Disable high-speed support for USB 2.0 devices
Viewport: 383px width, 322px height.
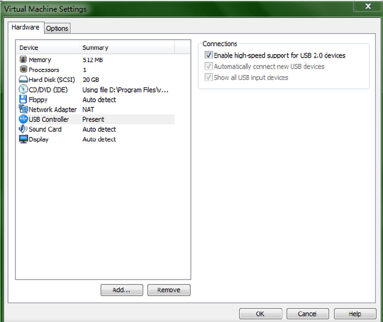tap(208, 56)
